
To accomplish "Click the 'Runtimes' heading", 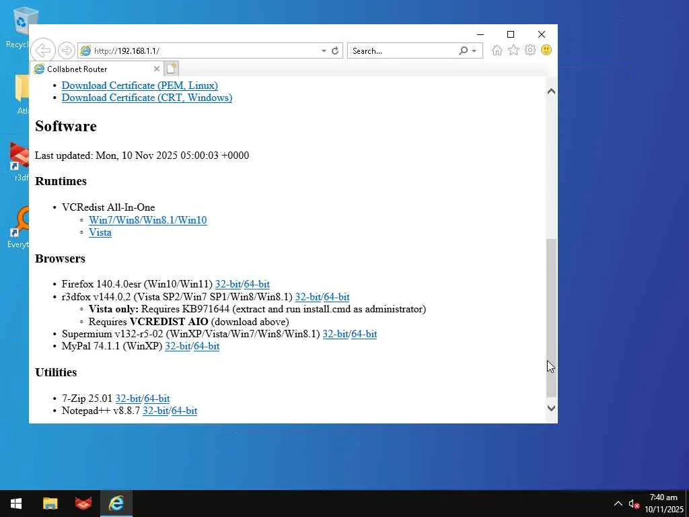I will [x=61, y=181].
